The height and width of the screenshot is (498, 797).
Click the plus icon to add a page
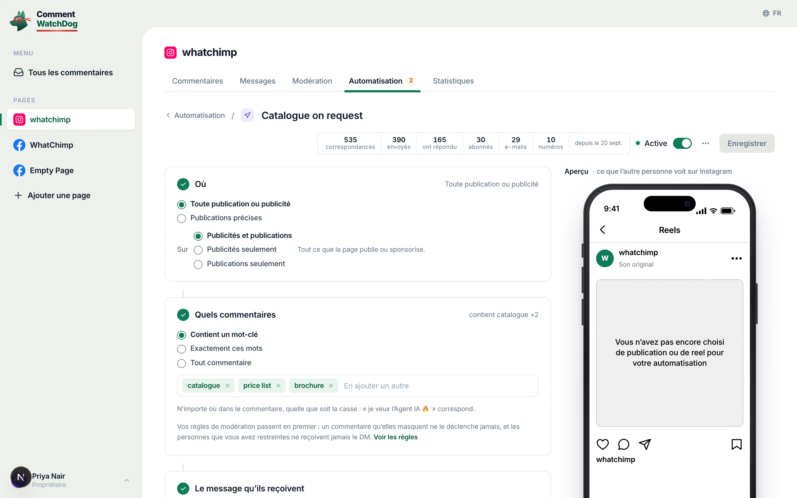(18, 195)
